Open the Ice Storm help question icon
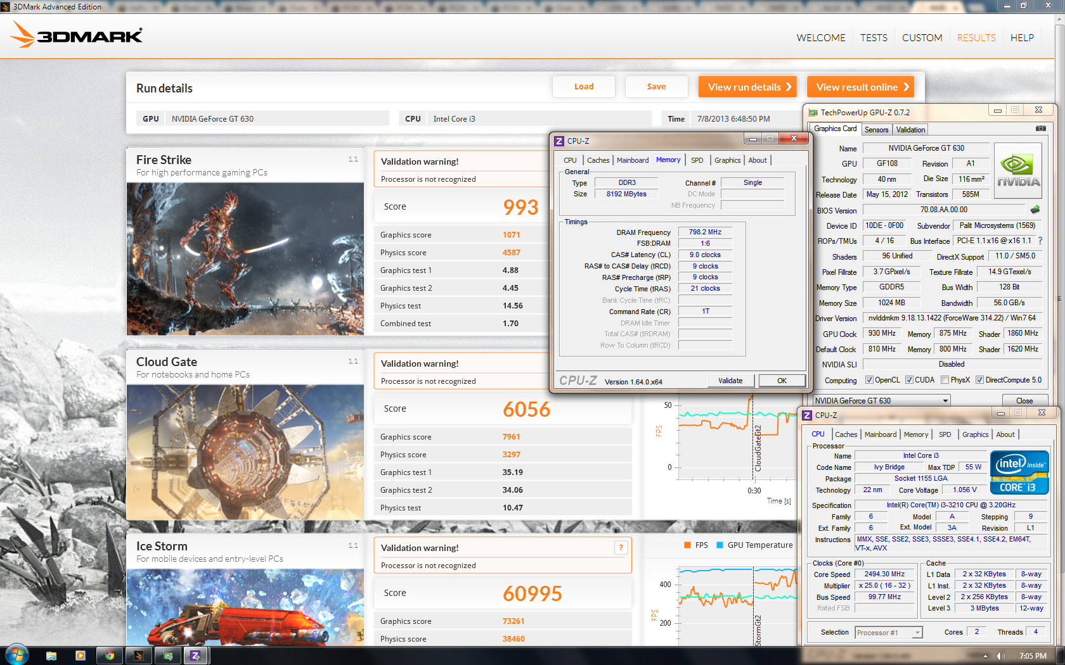 (621, 548)
